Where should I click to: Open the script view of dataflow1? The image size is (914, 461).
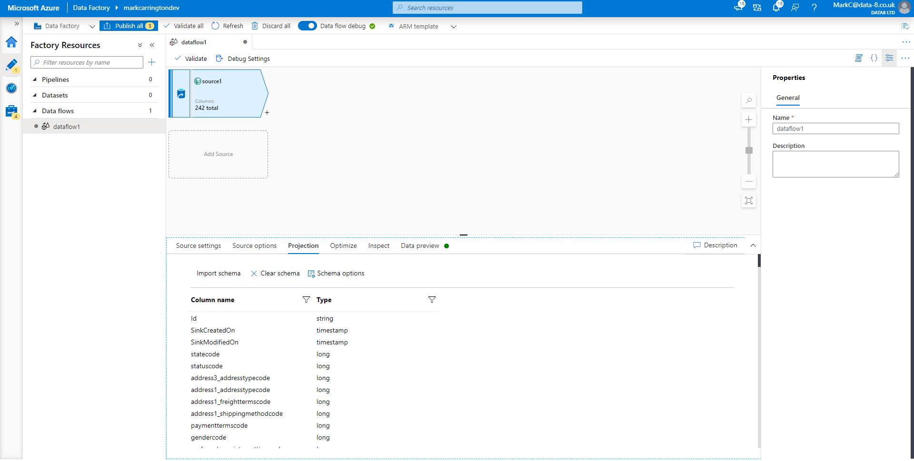click(859, 58)
